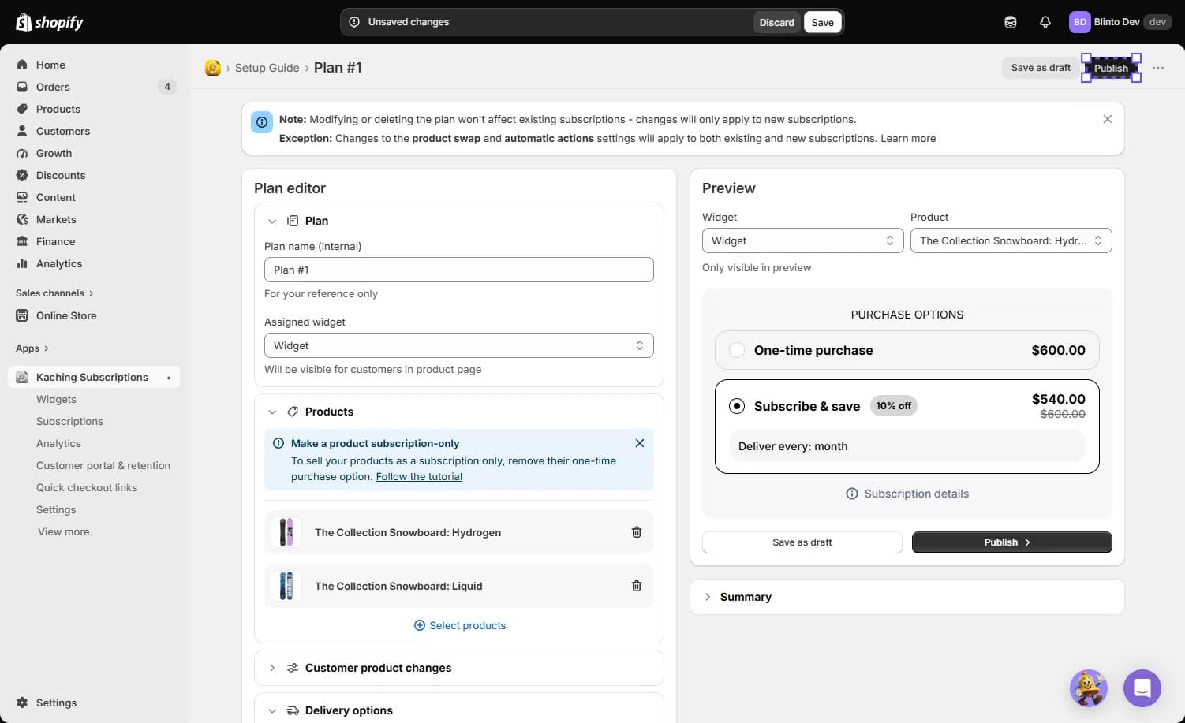The width and height of the screenshot is (1185, 723).
Task: Click the Kaching Subscriptions coin icon in breadcrumb
Action: click(213, 68)
